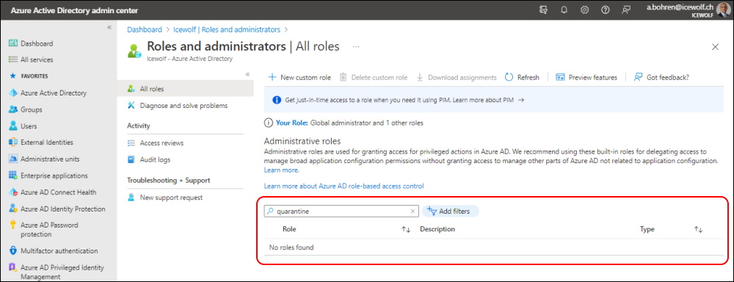Click the Description column header
Image resolution: width=734 pixels, height=282 pixels.
point(437,229)
